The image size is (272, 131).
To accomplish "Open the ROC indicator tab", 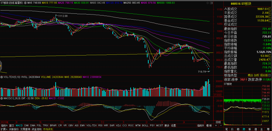I will pyautogui.click(x=131, y=126).
